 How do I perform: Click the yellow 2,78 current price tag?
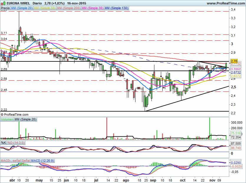point(234,61)
